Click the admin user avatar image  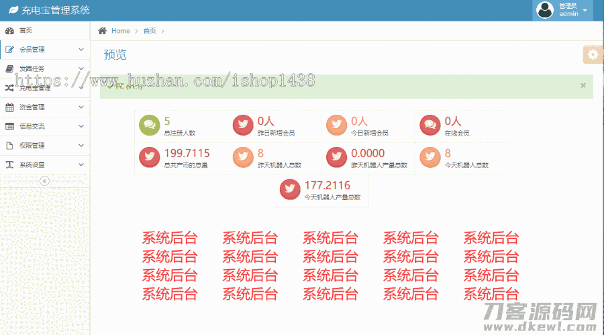click(x=545, y=10)
